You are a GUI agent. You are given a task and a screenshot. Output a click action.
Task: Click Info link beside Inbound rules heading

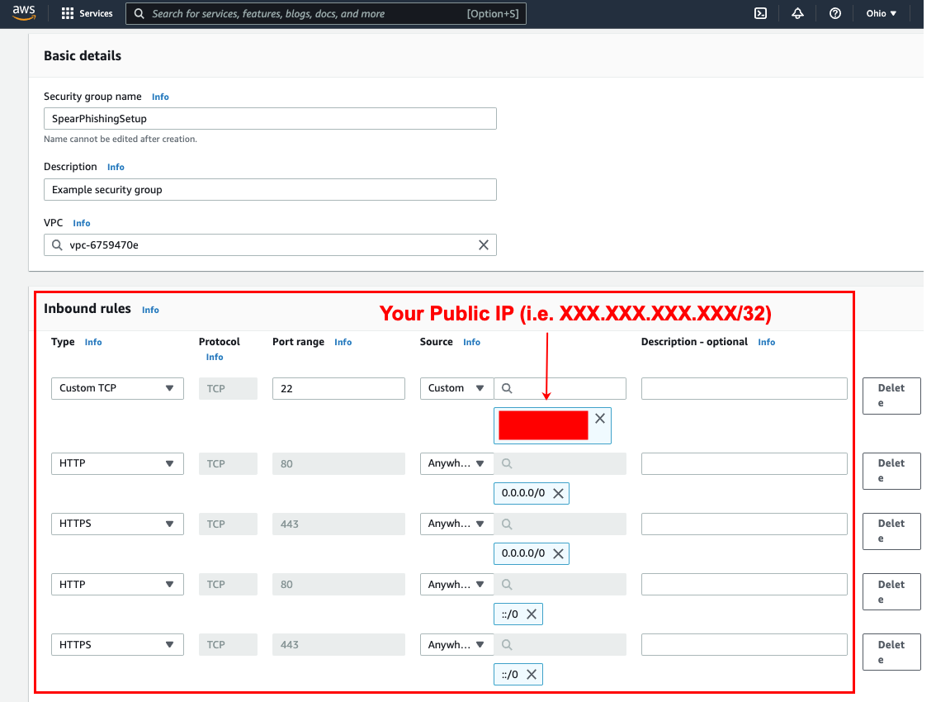point(150,310)
